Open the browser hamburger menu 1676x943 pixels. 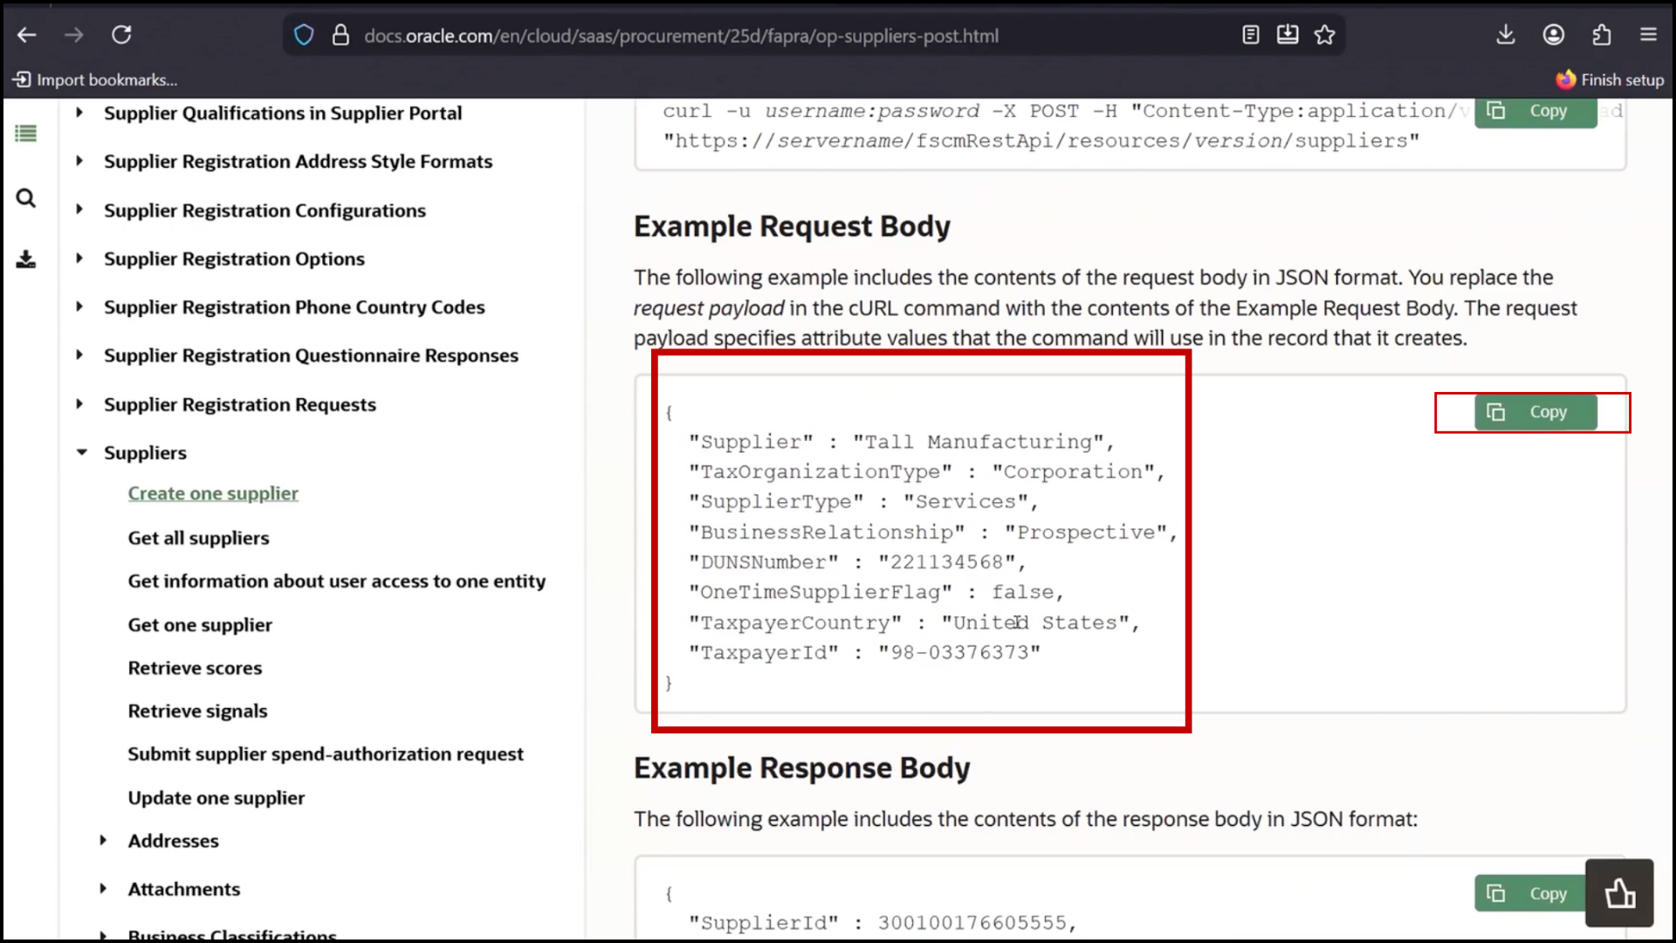tap(1648, 35)
